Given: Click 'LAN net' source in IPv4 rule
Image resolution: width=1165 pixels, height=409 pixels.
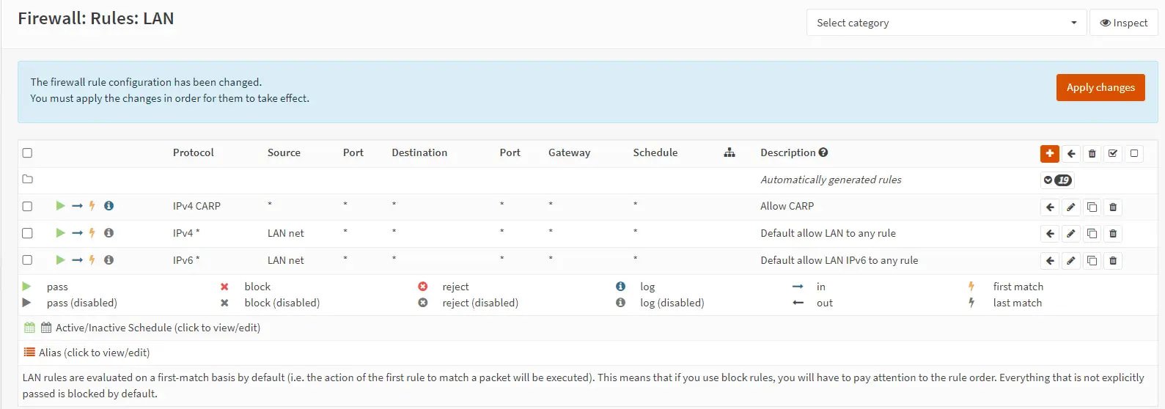Looking at the screenshot, I should point(285,233).
